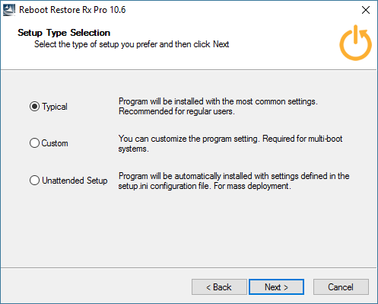The height and width of the screenshot is (304, 378).
Task: Click the Custom description mentioning multi-boot systems
Action: [x=230, y=143]
